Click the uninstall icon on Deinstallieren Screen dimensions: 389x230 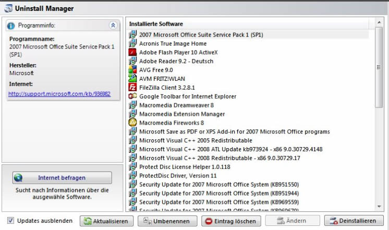[333, 221]
